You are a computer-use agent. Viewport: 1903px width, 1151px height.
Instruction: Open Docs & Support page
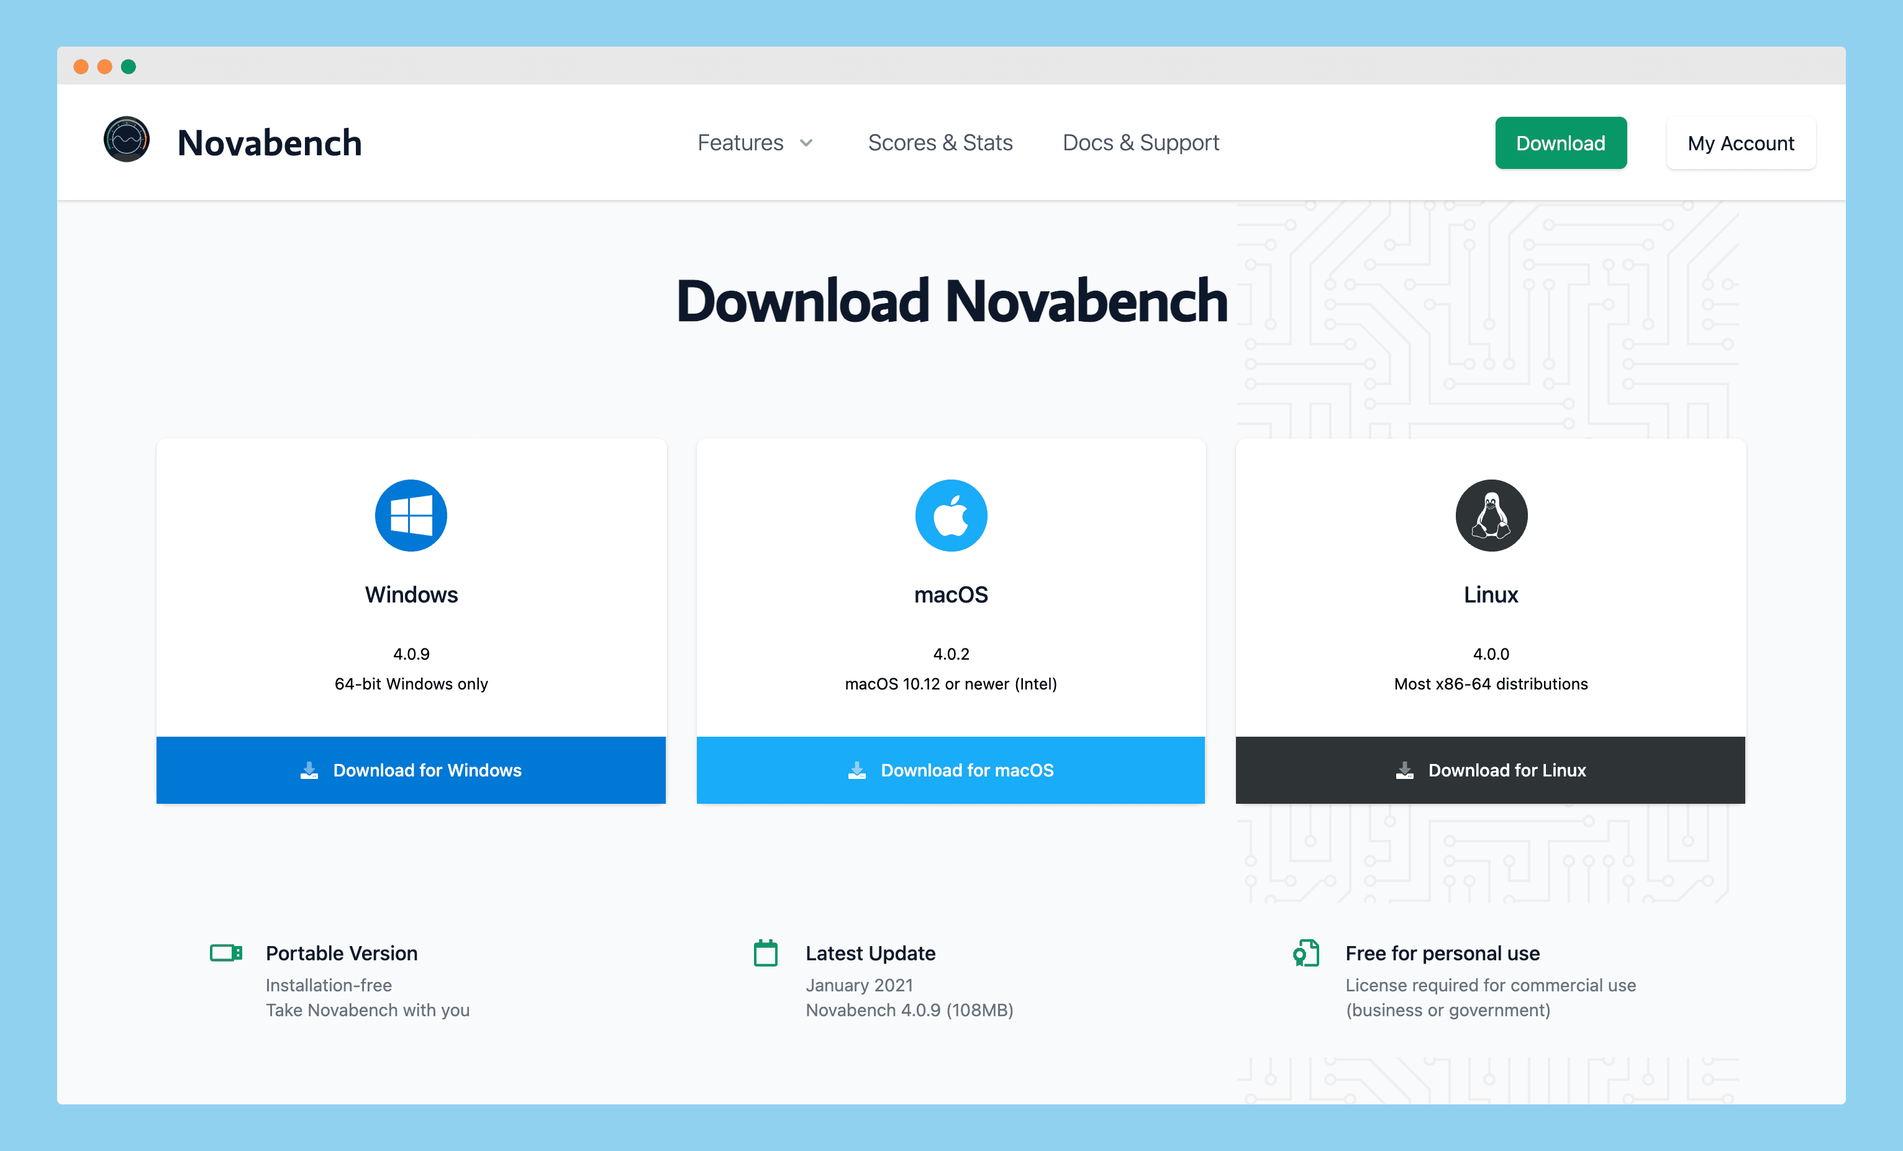(x=1141, y=143)
